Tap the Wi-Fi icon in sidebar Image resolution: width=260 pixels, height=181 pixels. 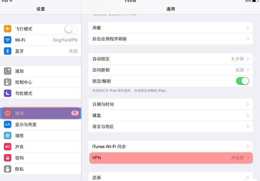8,40
